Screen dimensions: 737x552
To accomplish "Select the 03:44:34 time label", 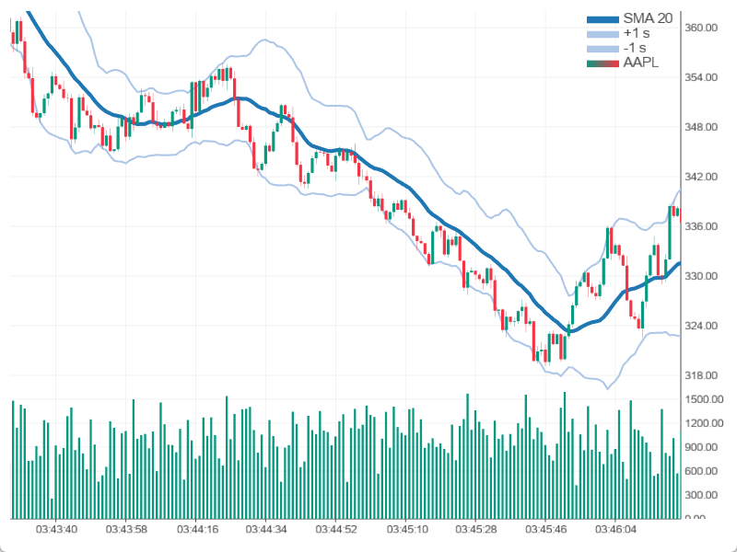I will (x=267, y=530).
